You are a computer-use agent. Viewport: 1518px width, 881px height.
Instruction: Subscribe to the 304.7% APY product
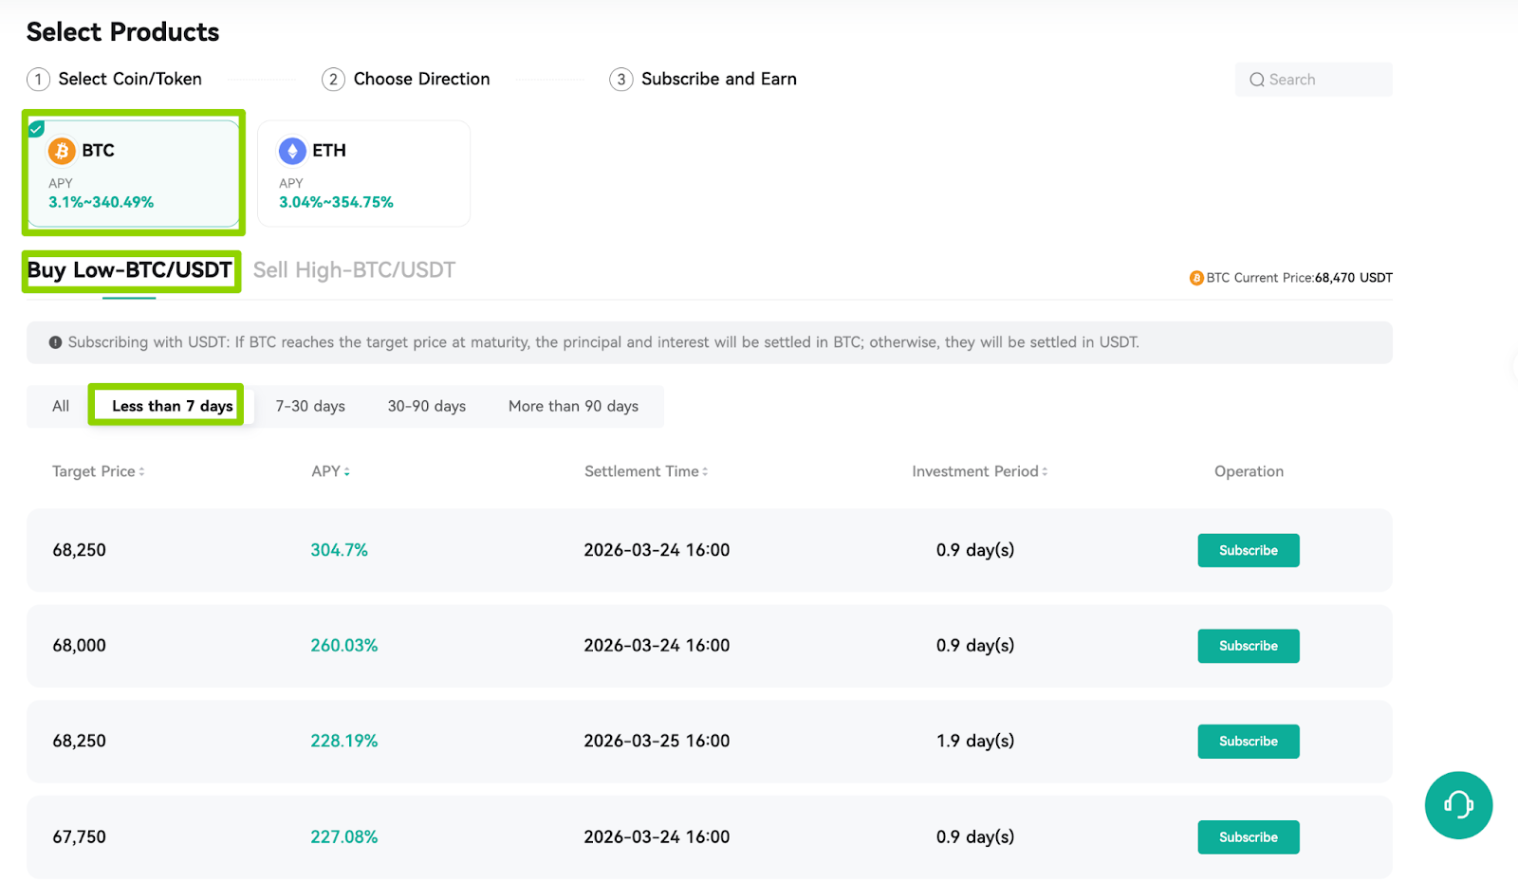pos(1249,550)
